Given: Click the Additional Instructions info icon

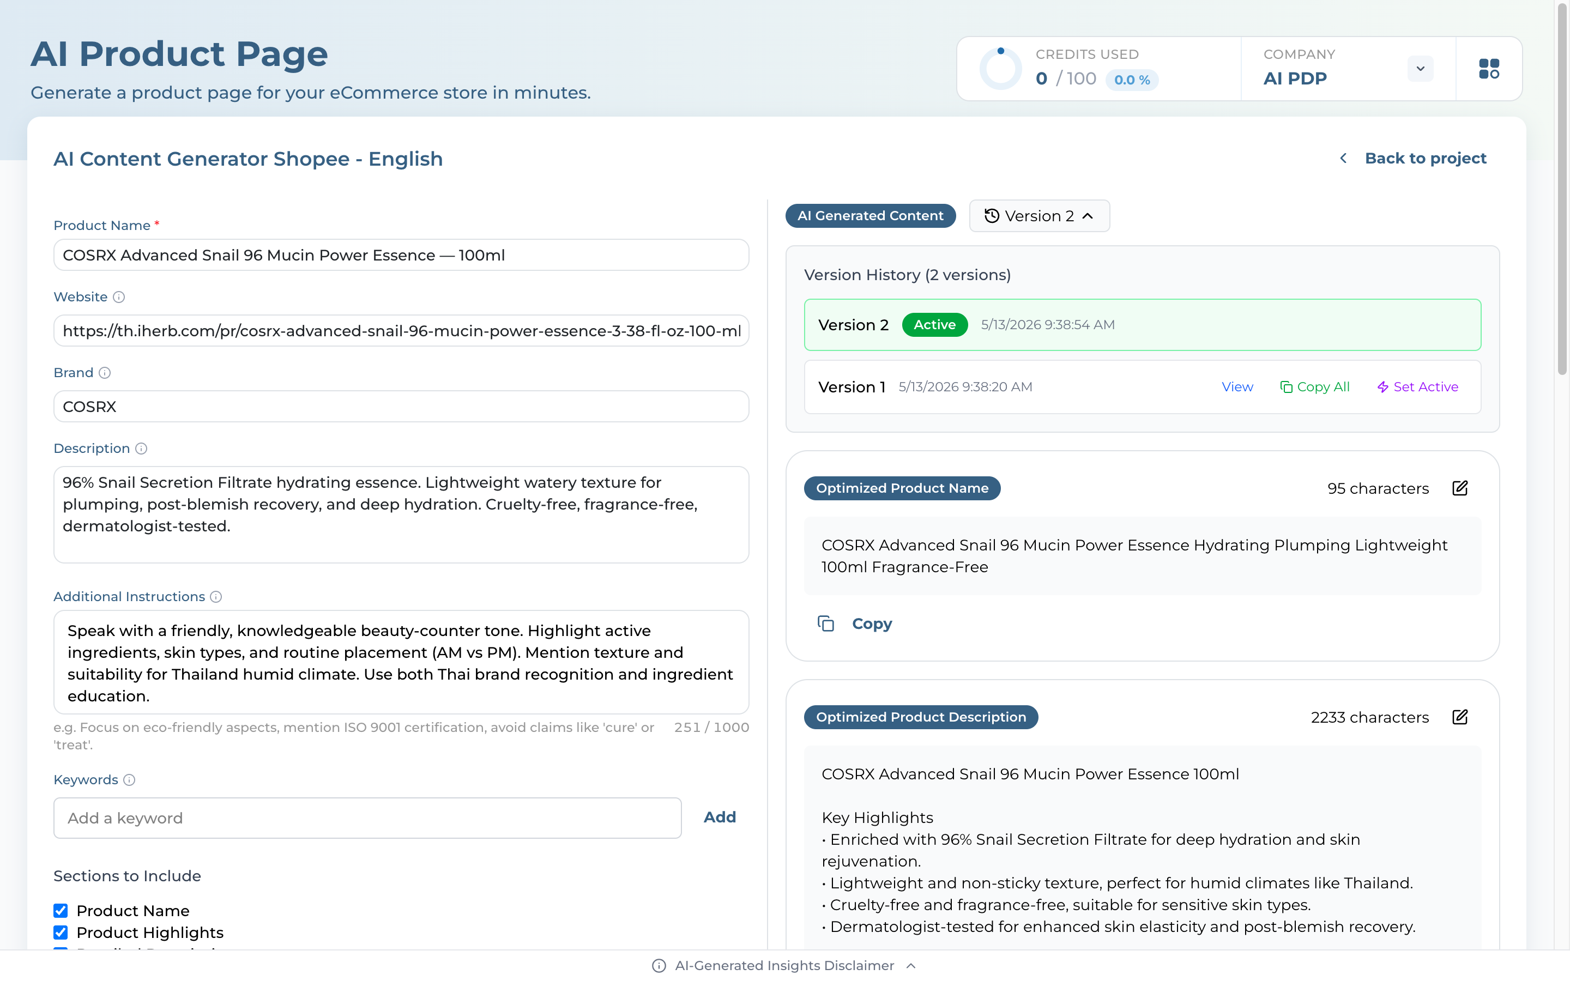Looking at the screenshot, I should [216, 597].
